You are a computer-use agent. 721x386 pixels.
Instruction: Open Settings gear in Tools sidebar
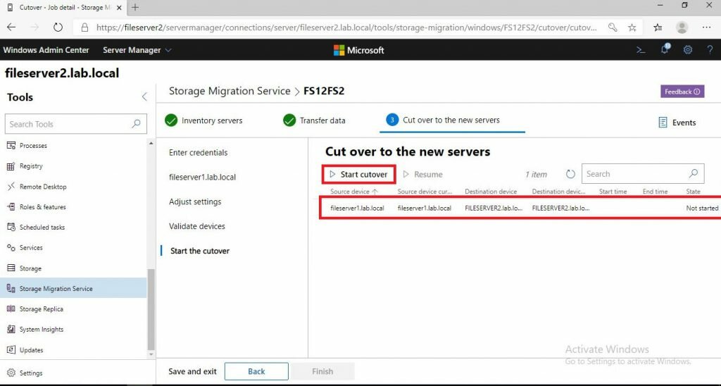click(11, 373)
